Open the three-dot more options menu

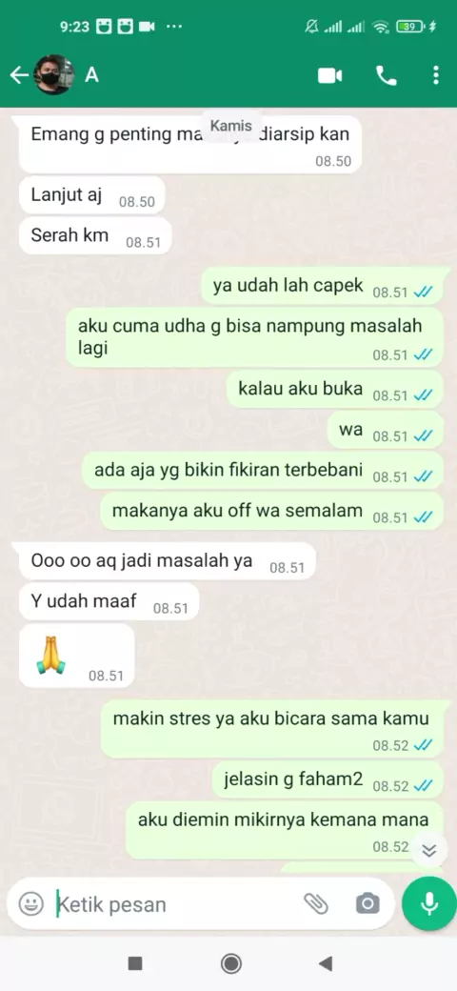click(435, 76)
